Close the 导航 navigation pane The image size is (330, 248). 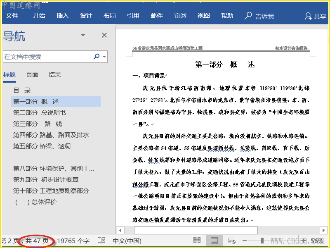[x=104, y=35]
